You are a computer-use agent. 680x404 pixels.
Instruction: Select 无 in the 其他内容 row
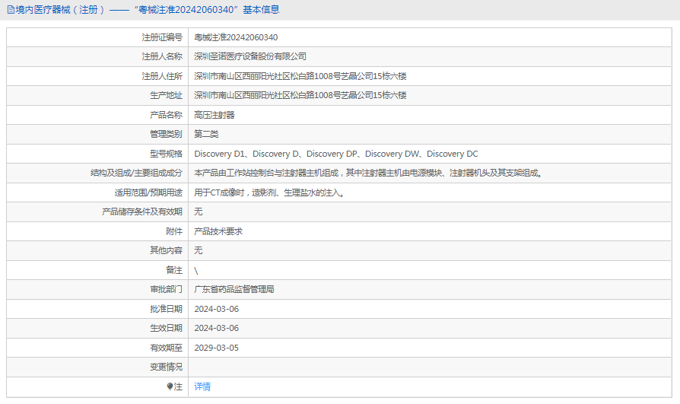[199, 250]
